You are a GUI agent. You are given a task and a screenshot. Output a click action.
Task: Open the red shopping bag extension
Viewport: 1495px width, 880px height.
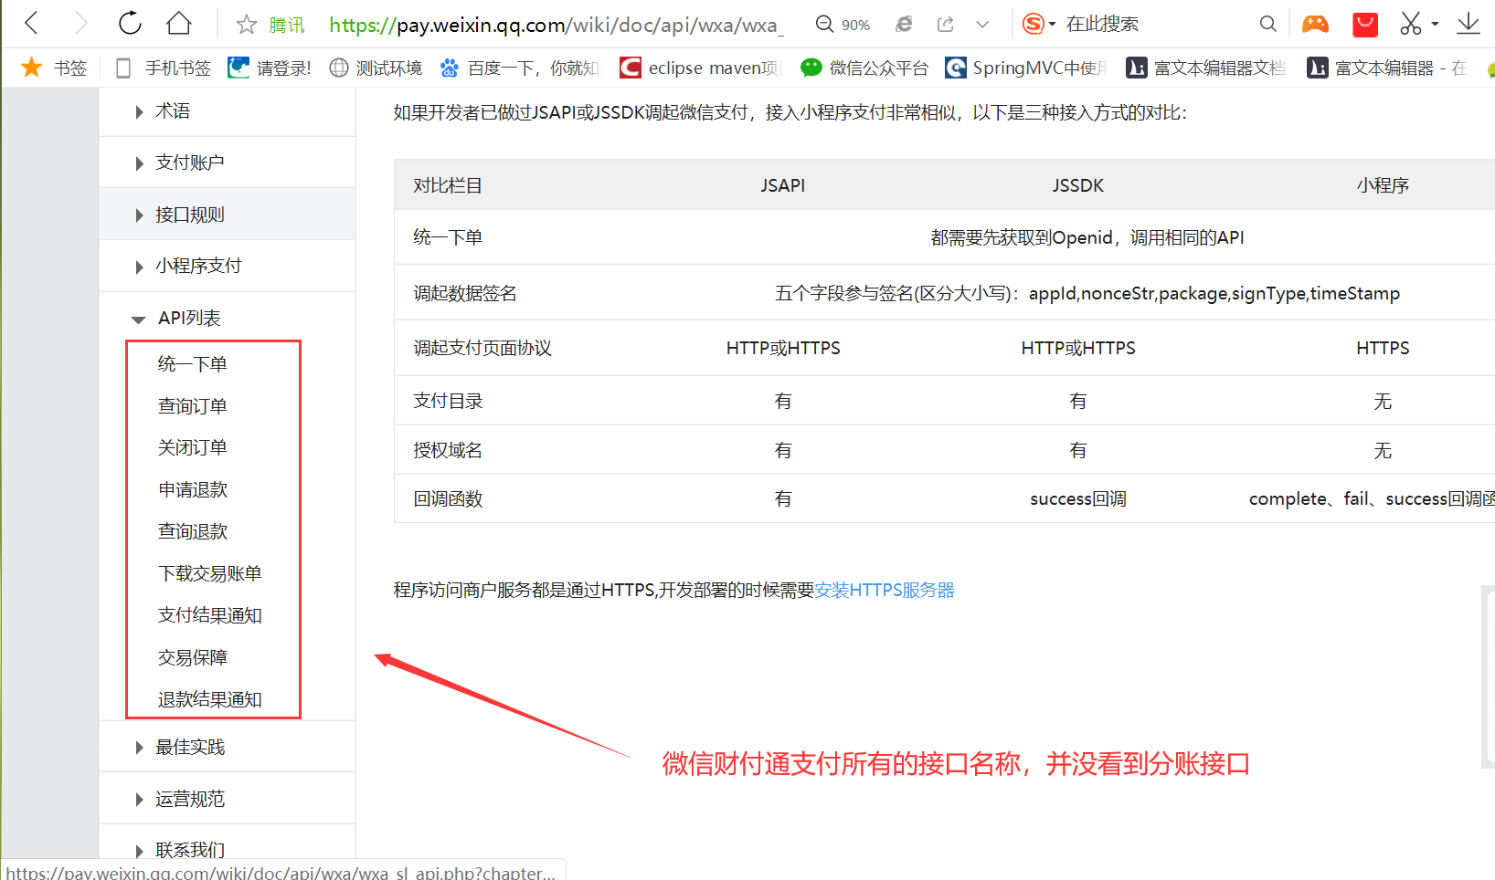(x=1365, y=24)
